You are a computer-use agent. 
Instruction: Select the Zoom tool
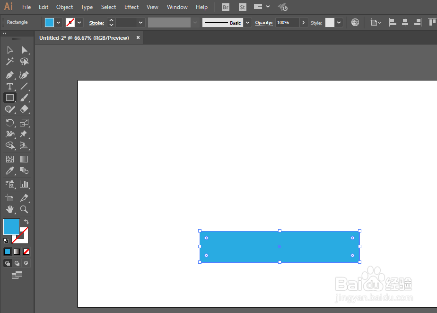[24, 209]
